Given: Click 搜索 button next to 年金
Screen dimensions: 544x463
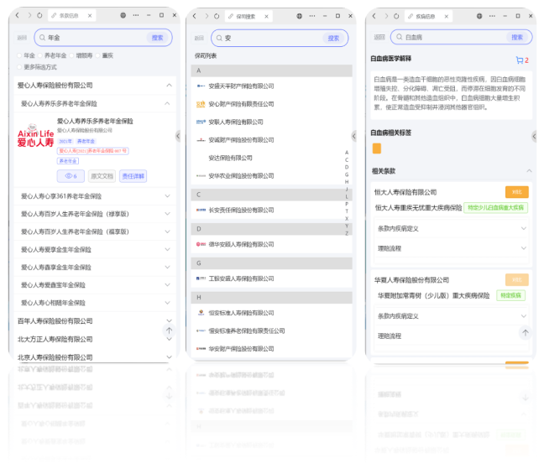Looking at the screenshot, I should tap(157, 38).
